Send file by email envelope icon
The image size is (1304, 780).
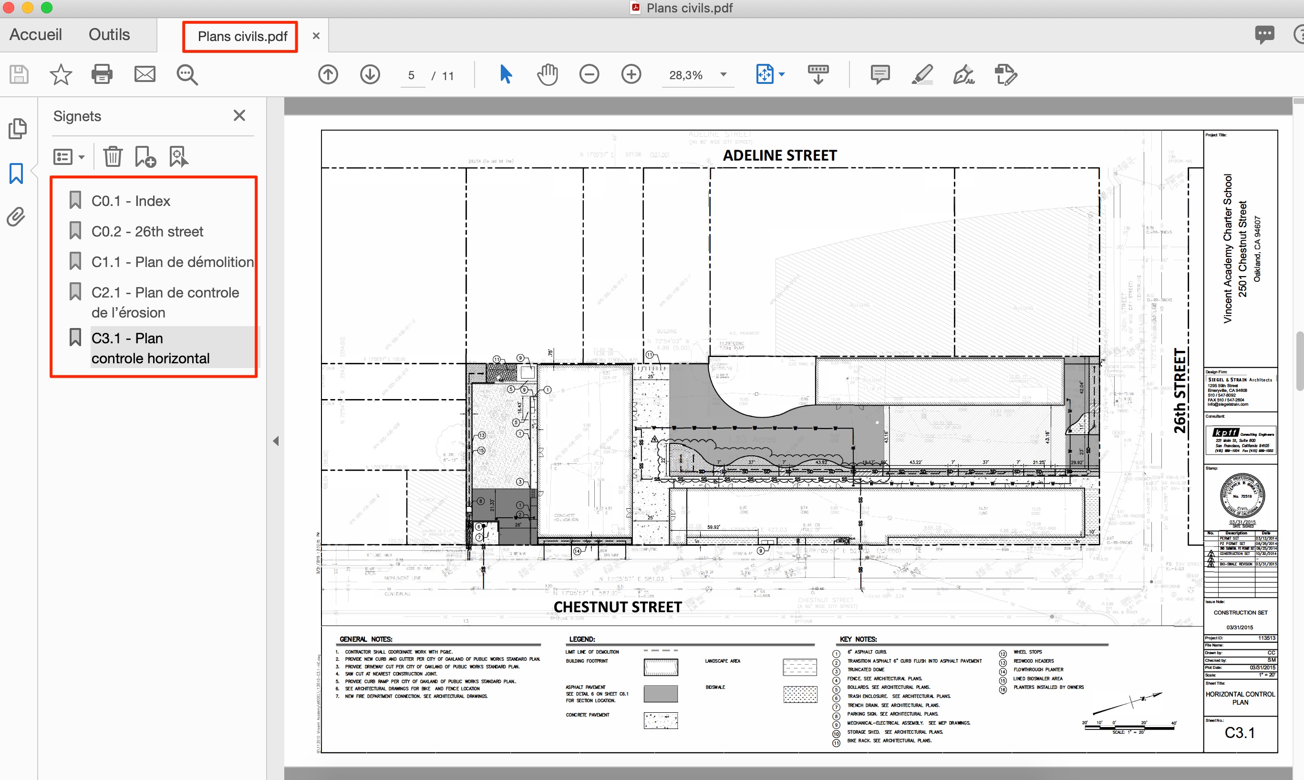145,75
